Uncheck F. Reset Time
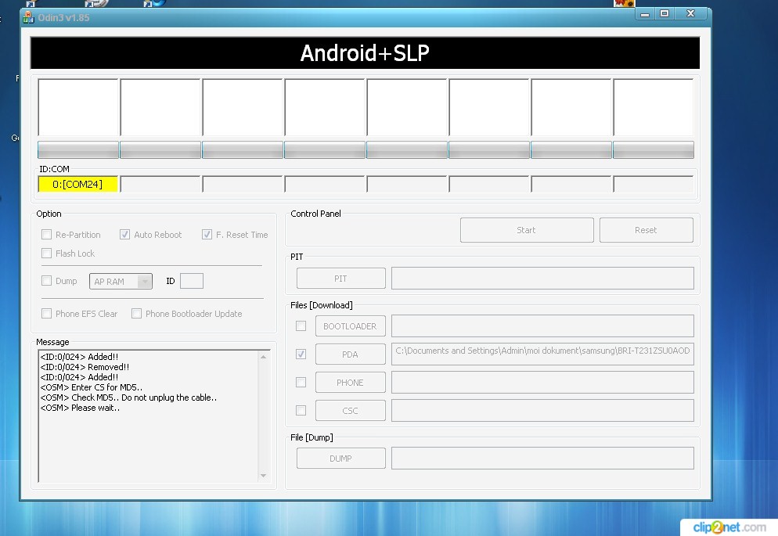The image size is (778, 536). point(207,235)
